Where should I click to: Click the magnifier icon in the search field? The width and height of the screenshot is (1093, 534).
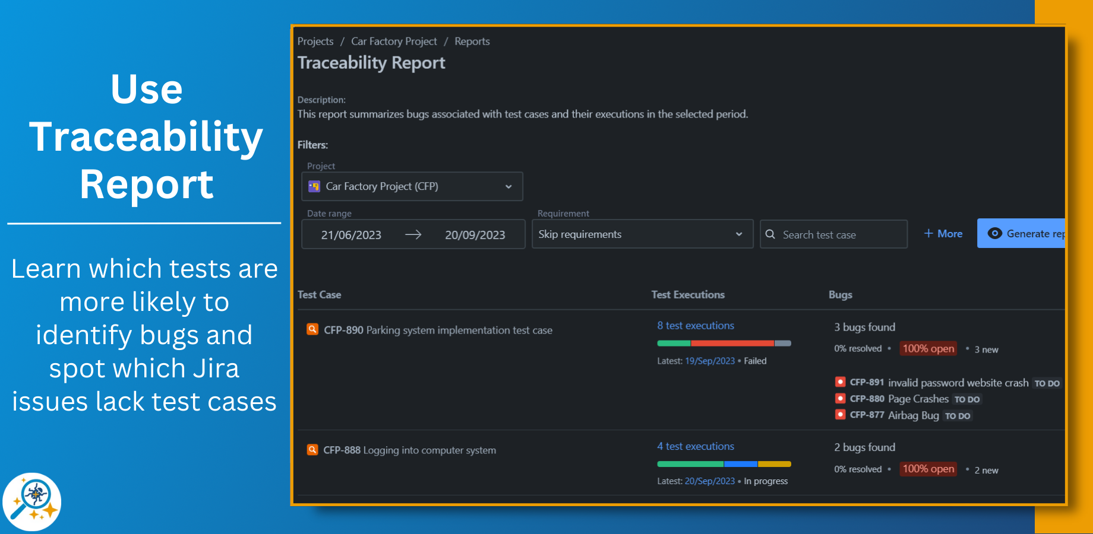point(770,234)
